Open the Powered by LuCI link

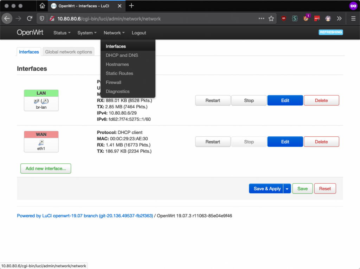pyautogui.click(x=85, y=216)
